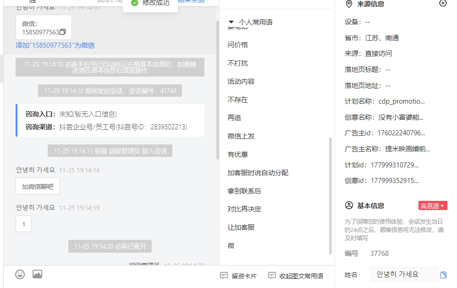
Task: Click 收起图文常用语 button
Action: pos(296,276)
